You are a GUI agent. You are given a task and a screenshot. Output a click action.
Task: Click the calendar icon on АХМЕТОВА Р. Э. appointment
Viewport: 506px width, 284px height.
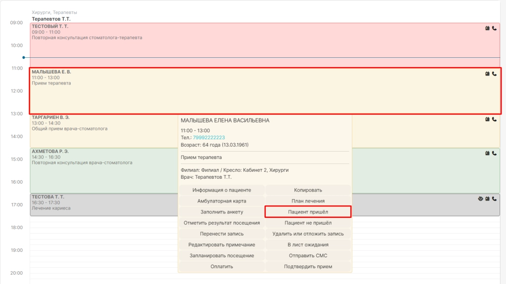pyautogui.click(x=487, y=153)
